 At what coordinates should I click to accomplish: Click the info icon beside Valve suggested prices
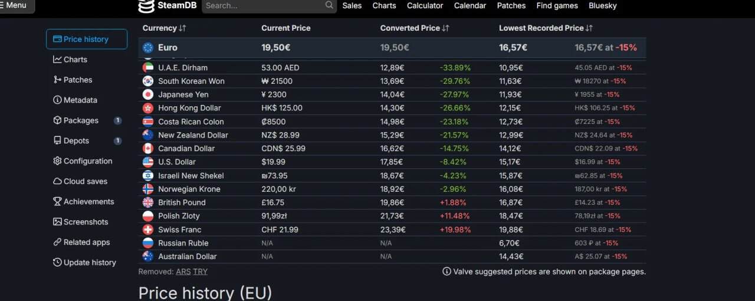[x=447, y=271]
